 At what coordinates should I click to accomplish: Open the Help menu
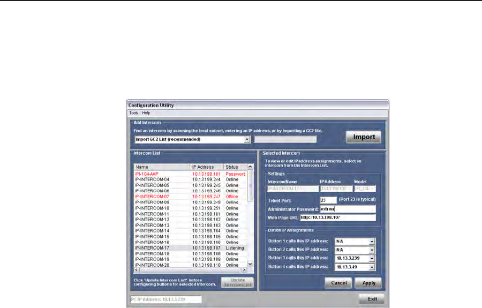pos(146,113)
